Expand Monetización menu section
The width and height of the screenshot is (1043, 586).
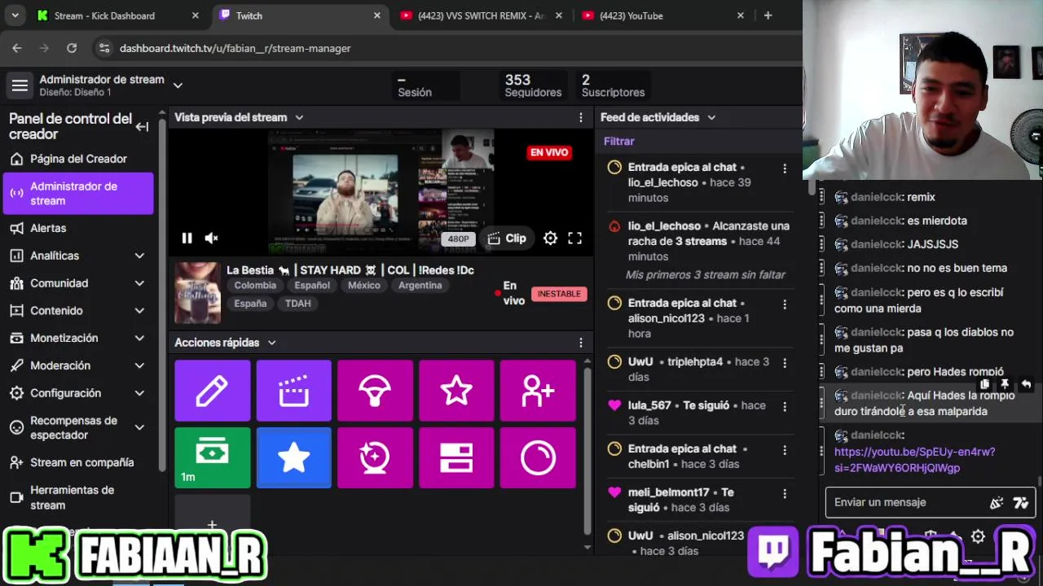(139, 338)
